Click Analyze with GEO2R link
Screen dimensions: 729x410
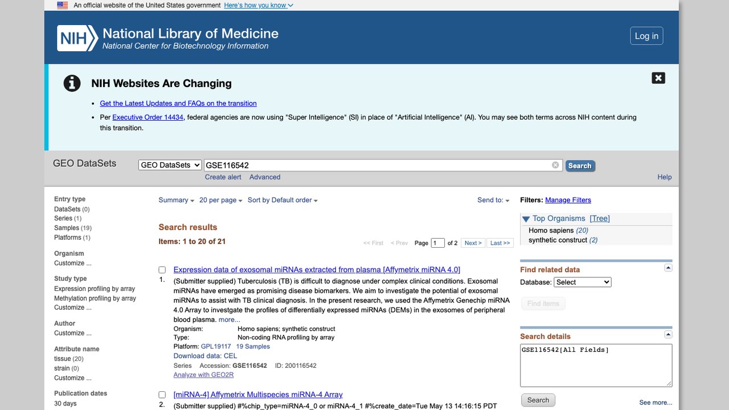(x=203, y=375)
